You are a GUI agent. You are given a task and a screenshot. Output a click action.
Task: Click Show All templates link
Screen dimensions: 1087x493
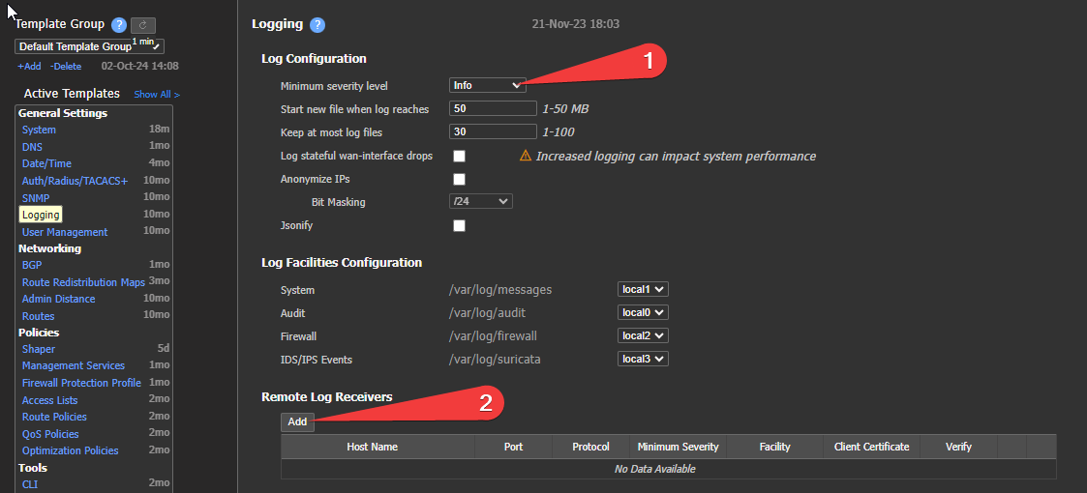click(x=157, y=94)
